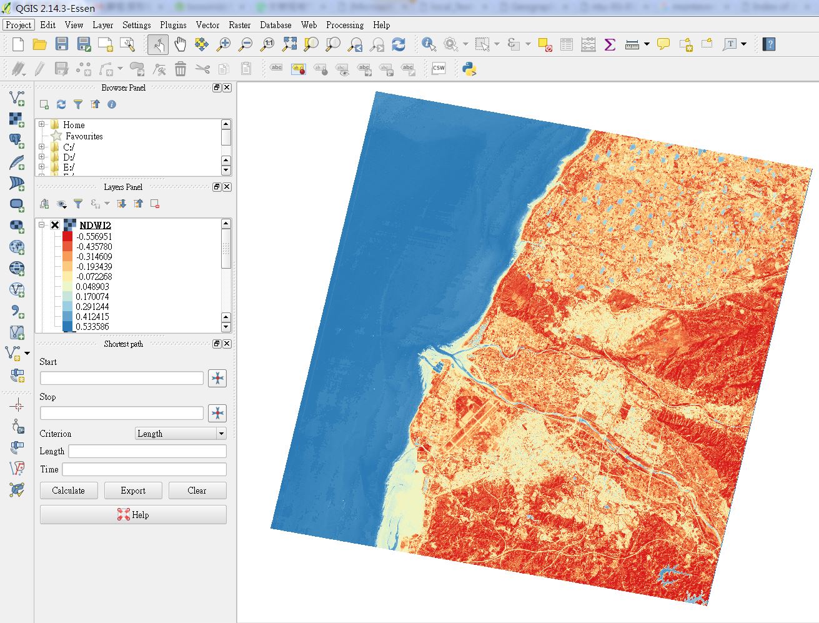Open the Project menu
The height and width of the screenshot is (623, 819).
18,25
